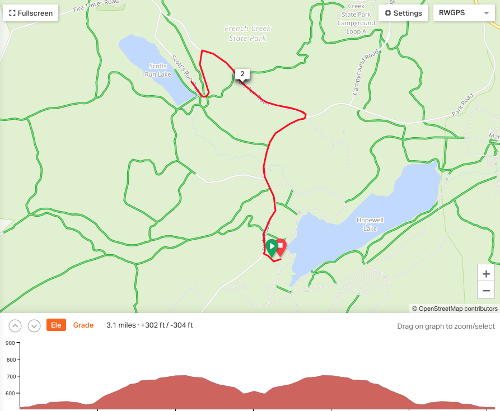Zoom out with the minus button
Screen dimensions: 500x411
pyautogui.click(x=486, y=290)
